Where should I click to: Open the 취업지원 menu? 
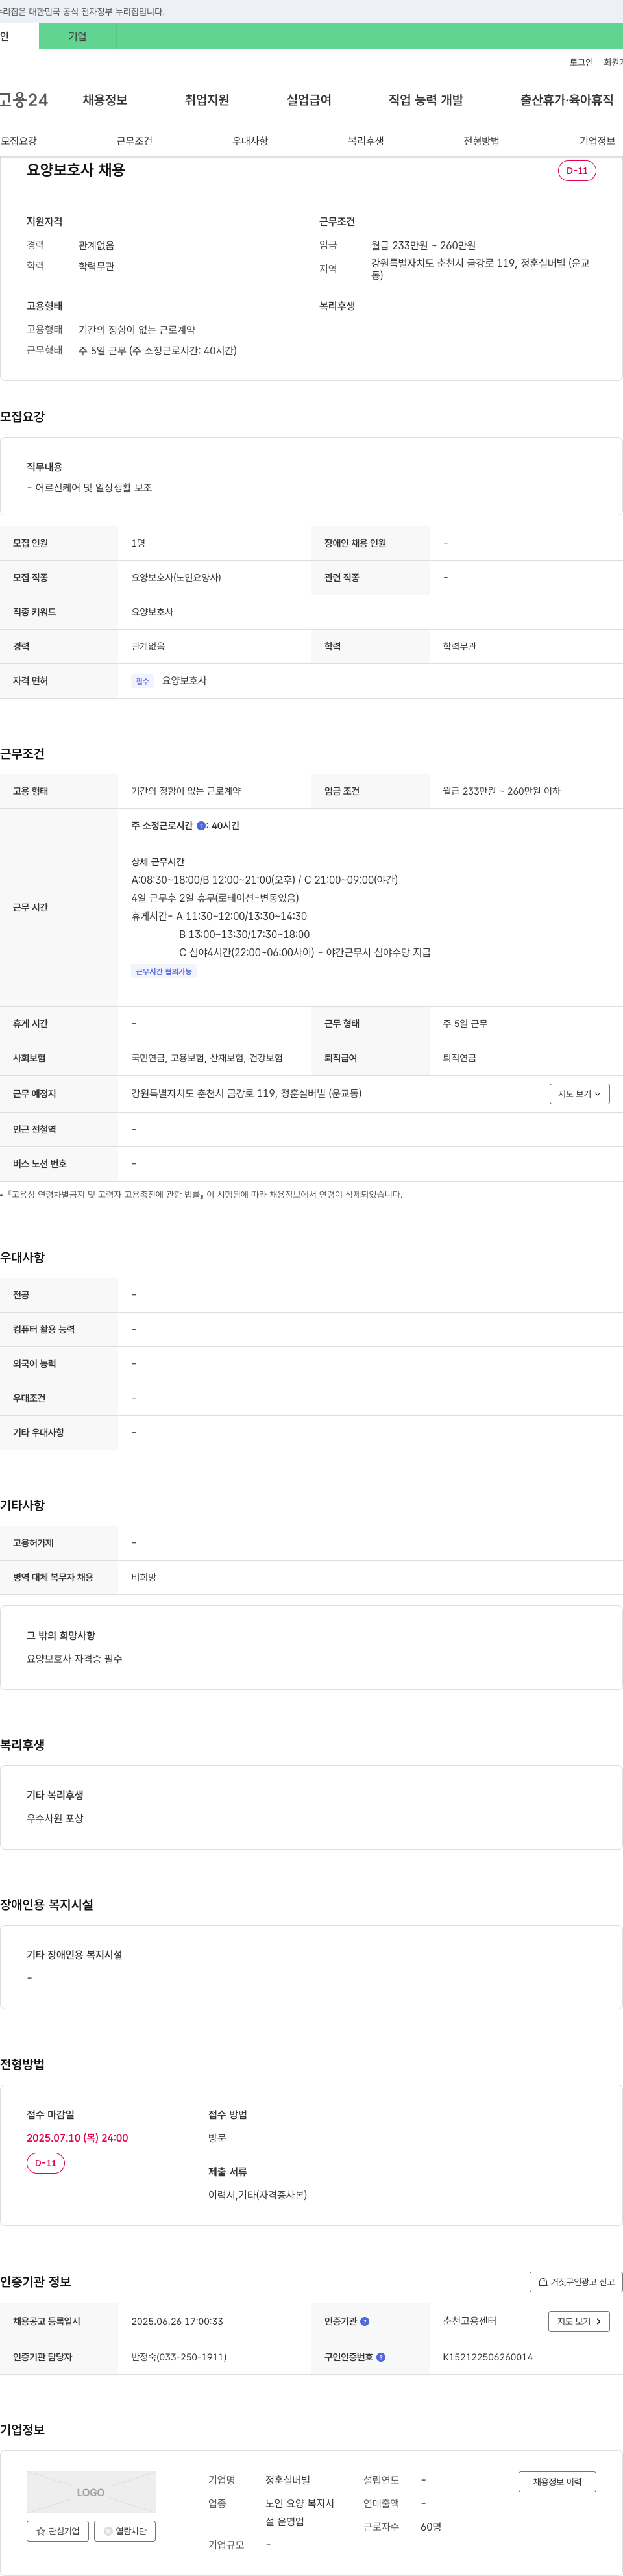[207, 100]
